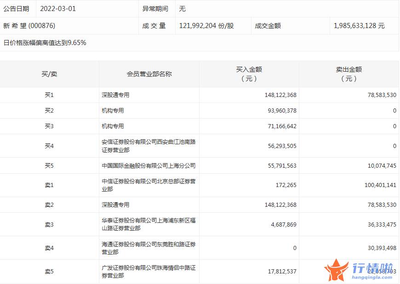Viewport: 400px width, 284px height.
Task: Click the 无 value beside 异常期间
Action: tap(182, 9)
